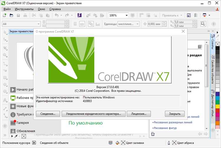Click the application launcher icon

tap(204, 15)
